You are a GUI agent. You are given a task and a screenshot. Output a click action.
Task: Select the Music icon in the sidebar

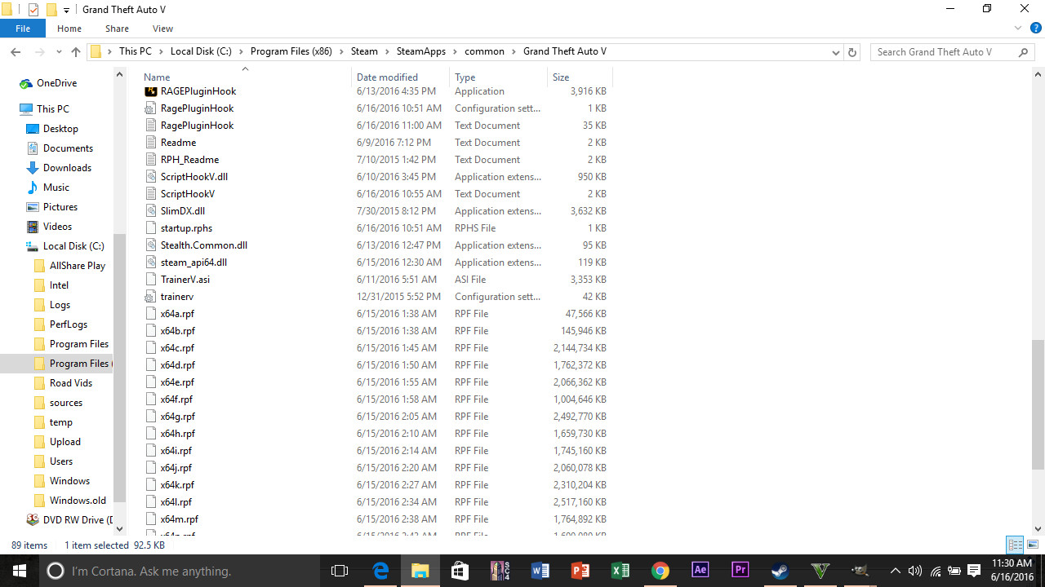(x=33, y=188)
